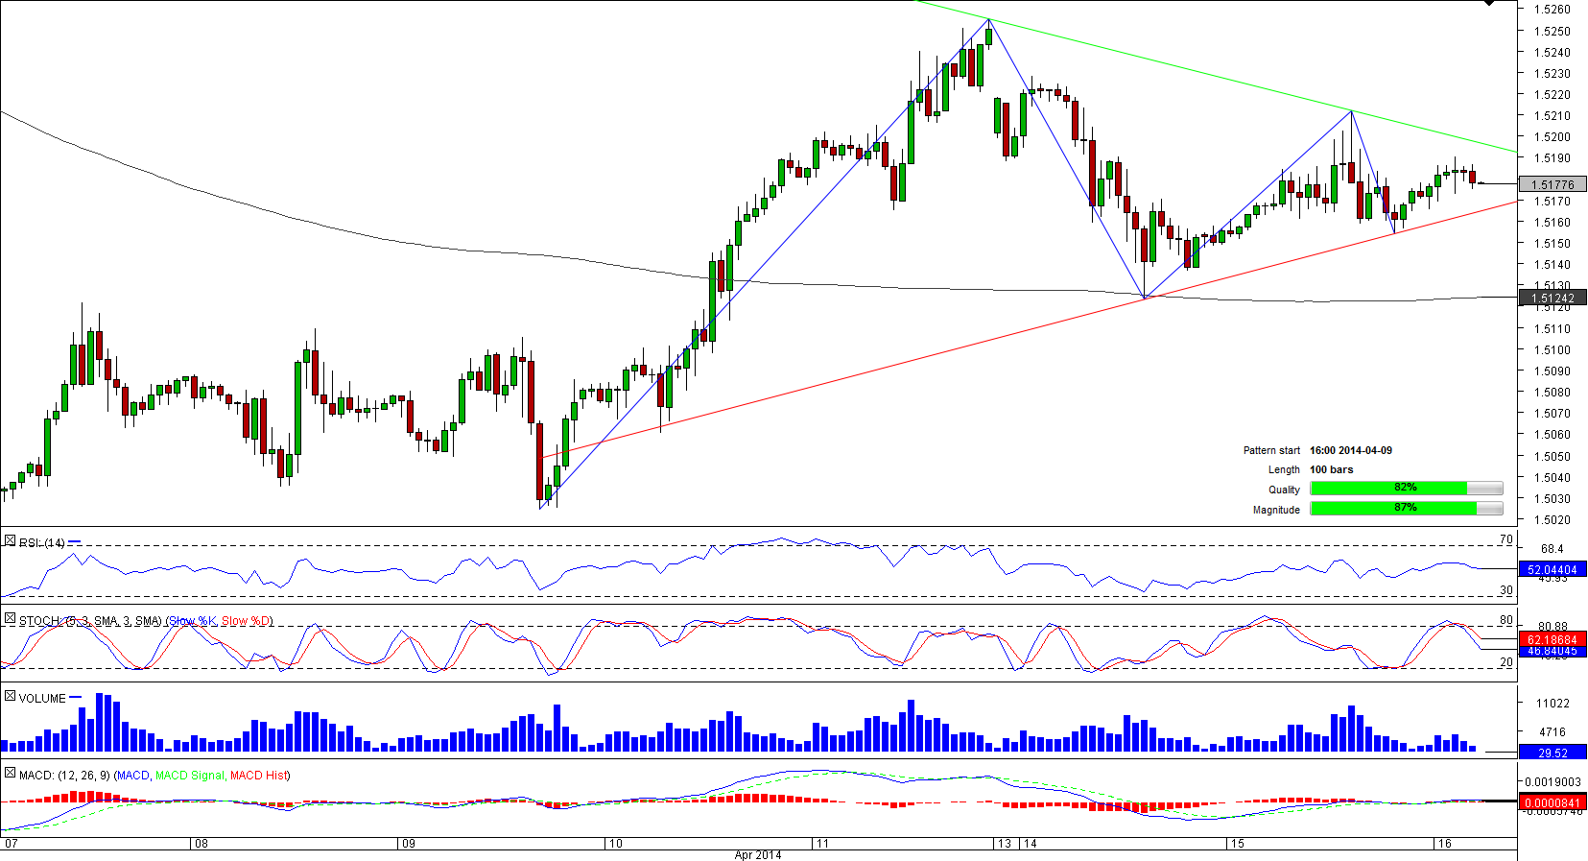Select the dark price tag 1.51242

pyautogui.click(x=1552, y=299)
